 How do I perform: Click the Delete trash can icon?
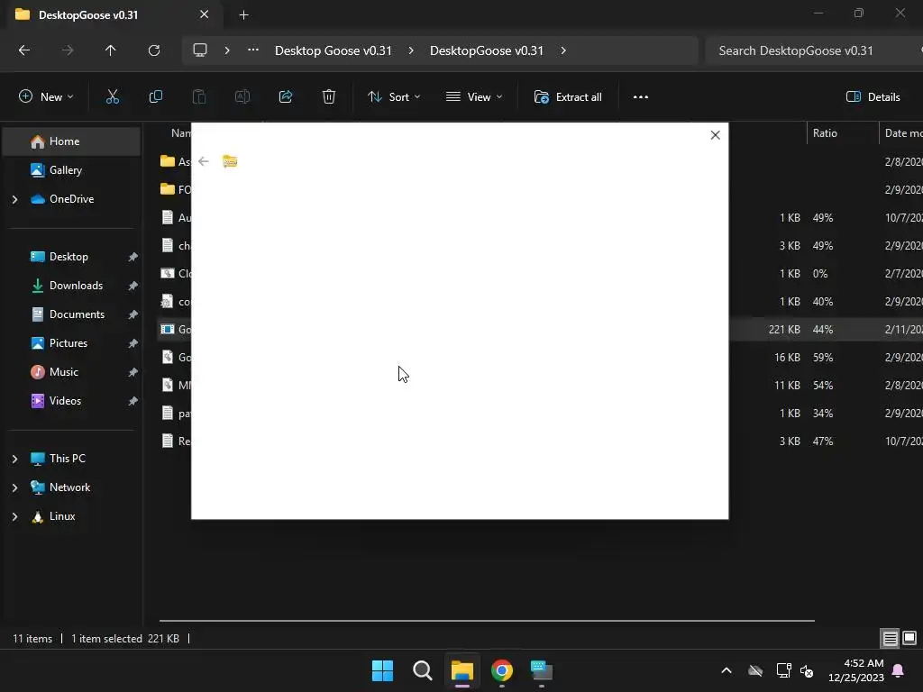click(x=329, y=97)
